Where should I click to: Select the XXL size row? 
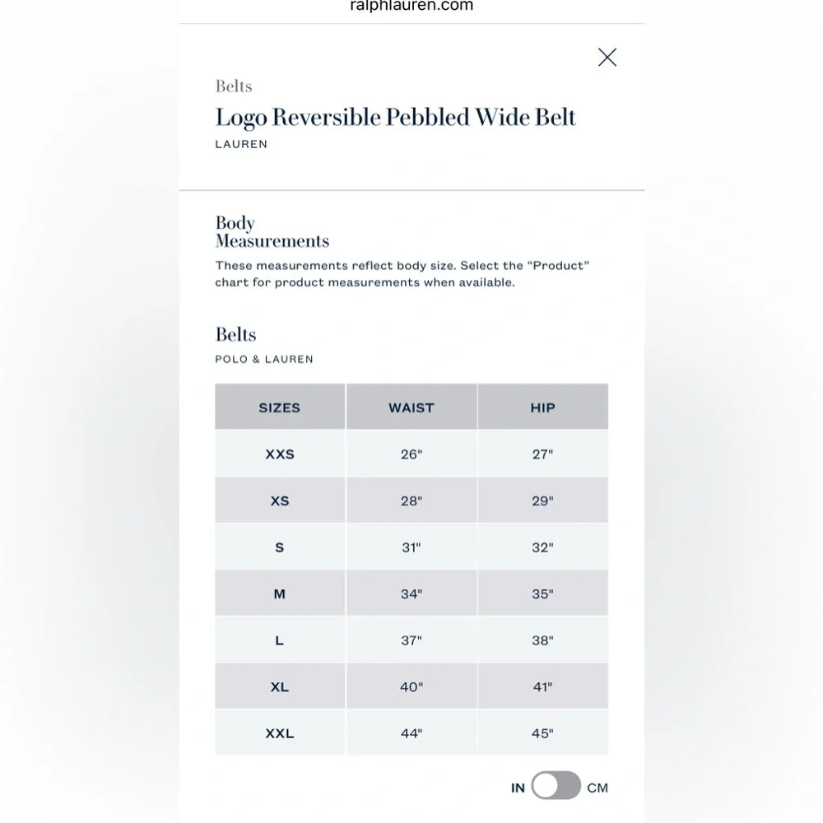click(411, 732)
